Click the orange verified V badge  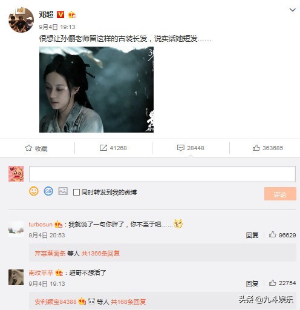coord(60,15)
